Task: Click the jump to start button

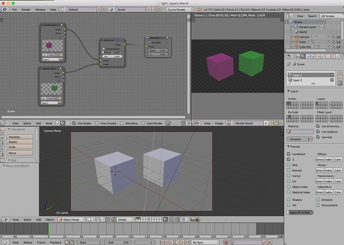Action: (163, 243)
